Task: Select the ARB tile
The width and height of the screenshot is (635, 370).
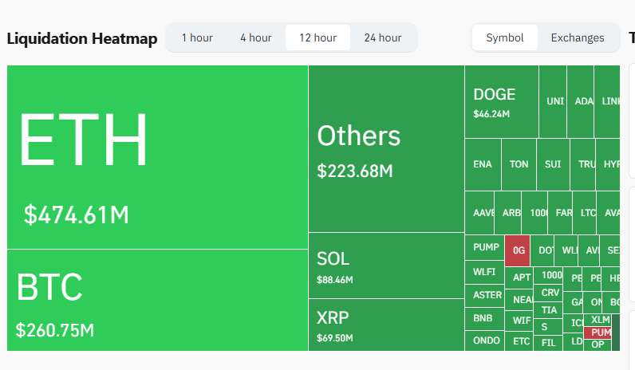Action: point(508,213)
